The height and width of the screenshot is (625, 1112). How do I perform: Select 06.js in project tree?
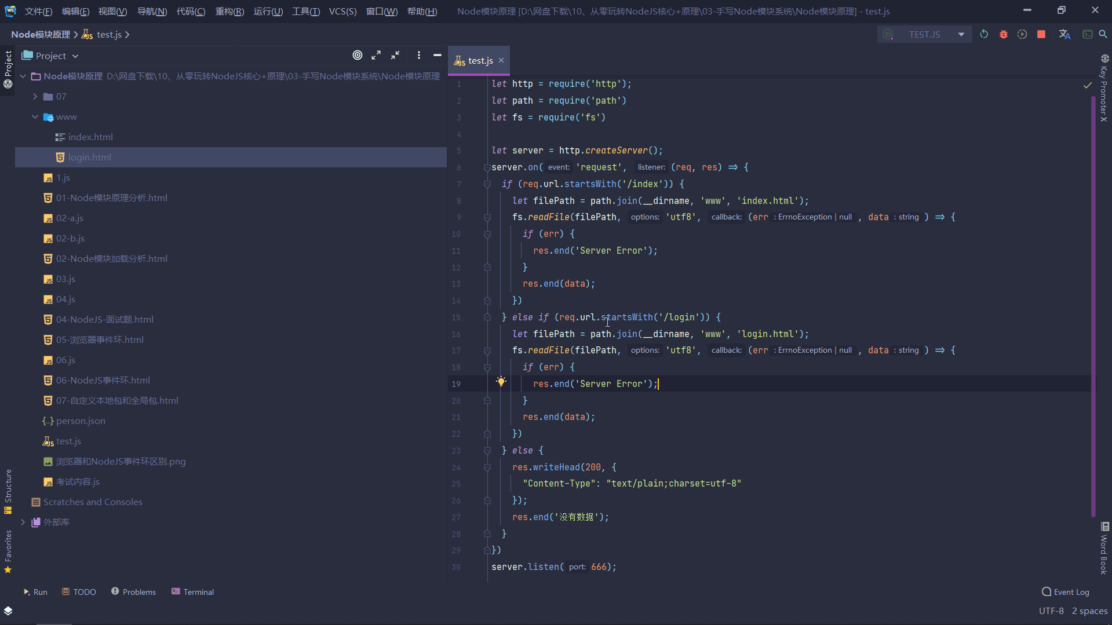tap(65, 360)
